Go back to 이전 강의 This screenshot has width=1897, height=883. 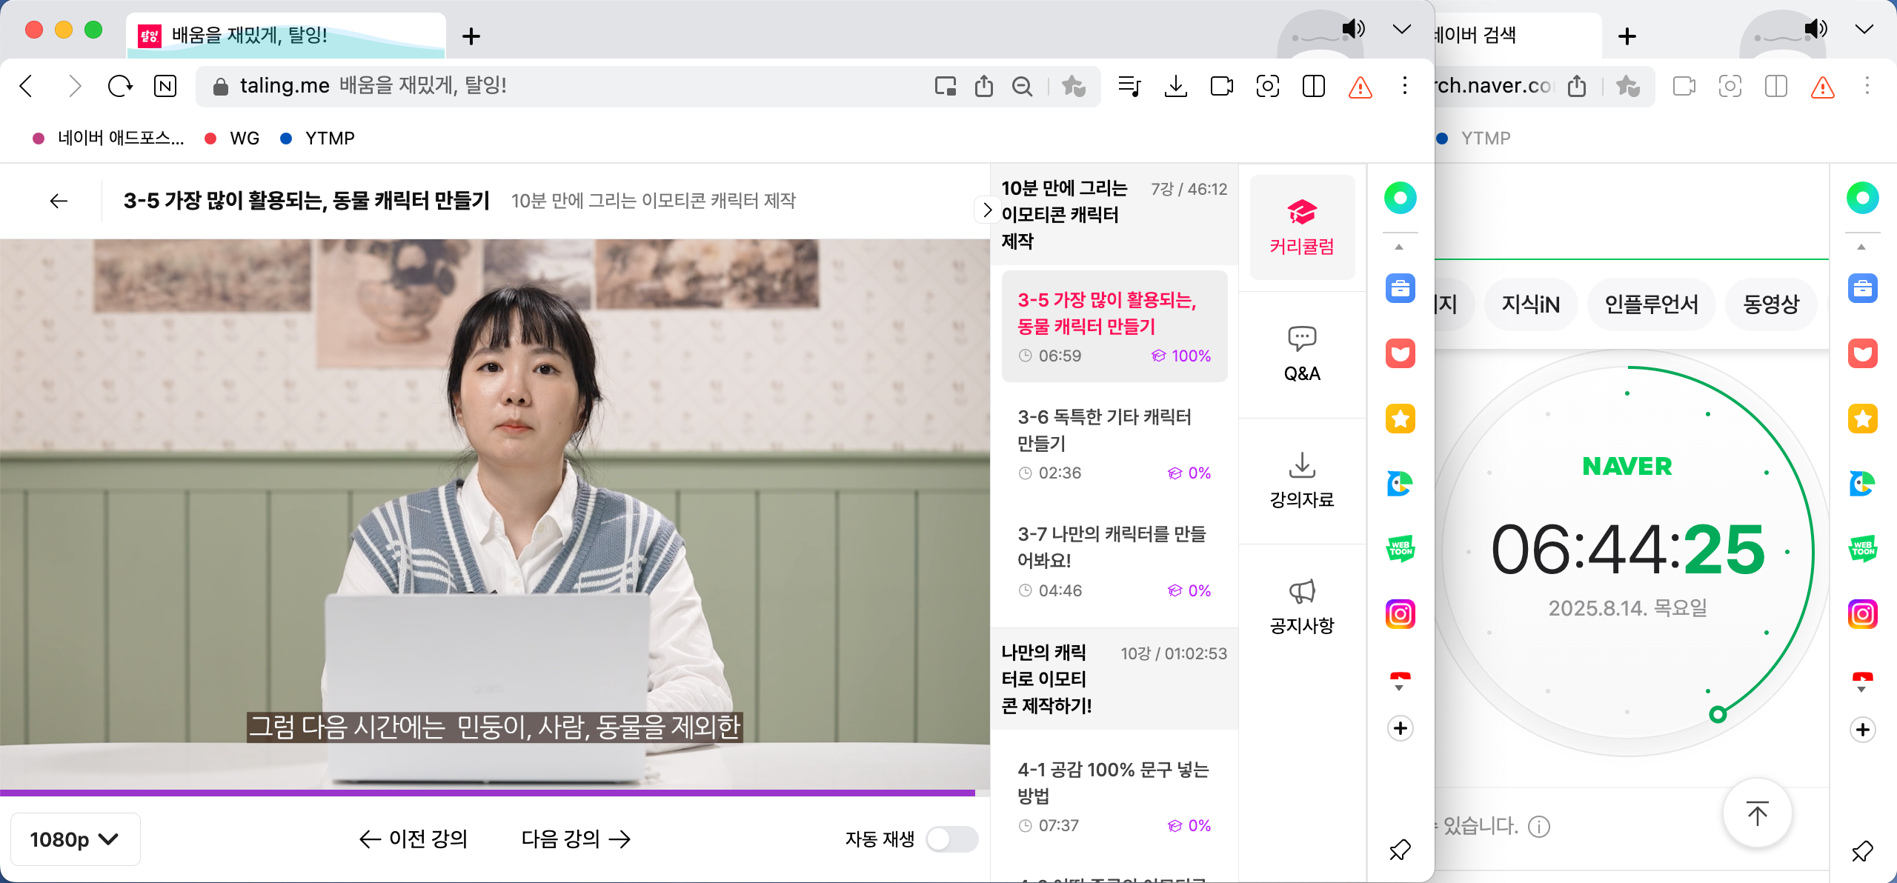413,839
